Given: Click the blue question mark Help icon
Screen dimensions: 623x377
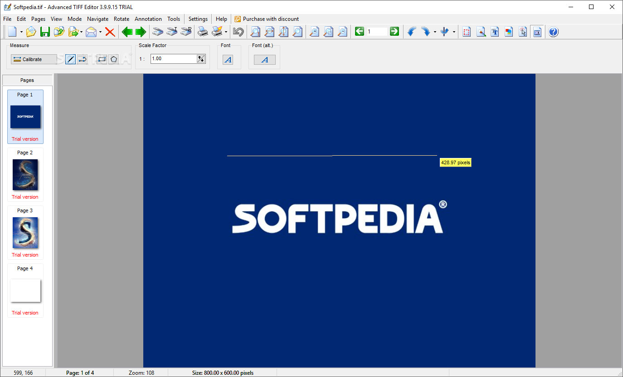Looking at the screenshot, I should click(x=554, y=32).
